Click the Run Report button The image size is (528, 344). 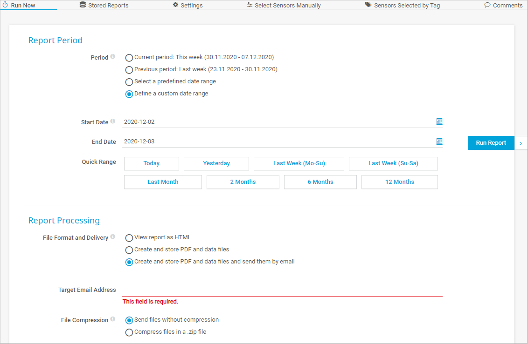click(x=491, y=143)
